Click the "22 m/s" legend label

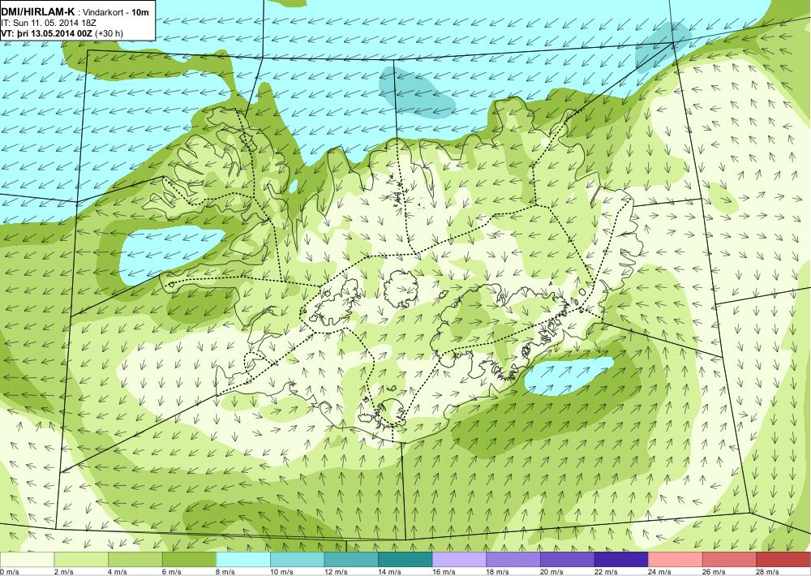607,572
